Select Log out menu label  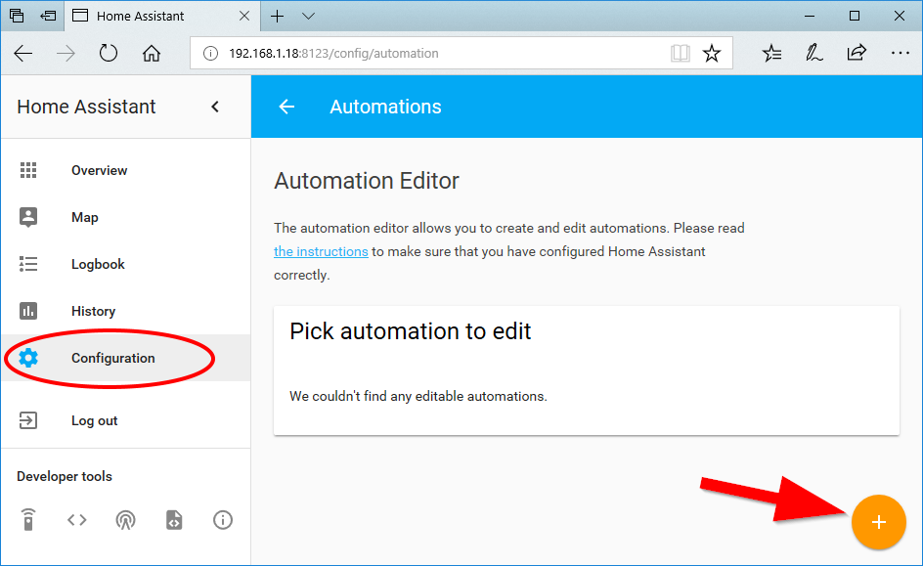94,420
